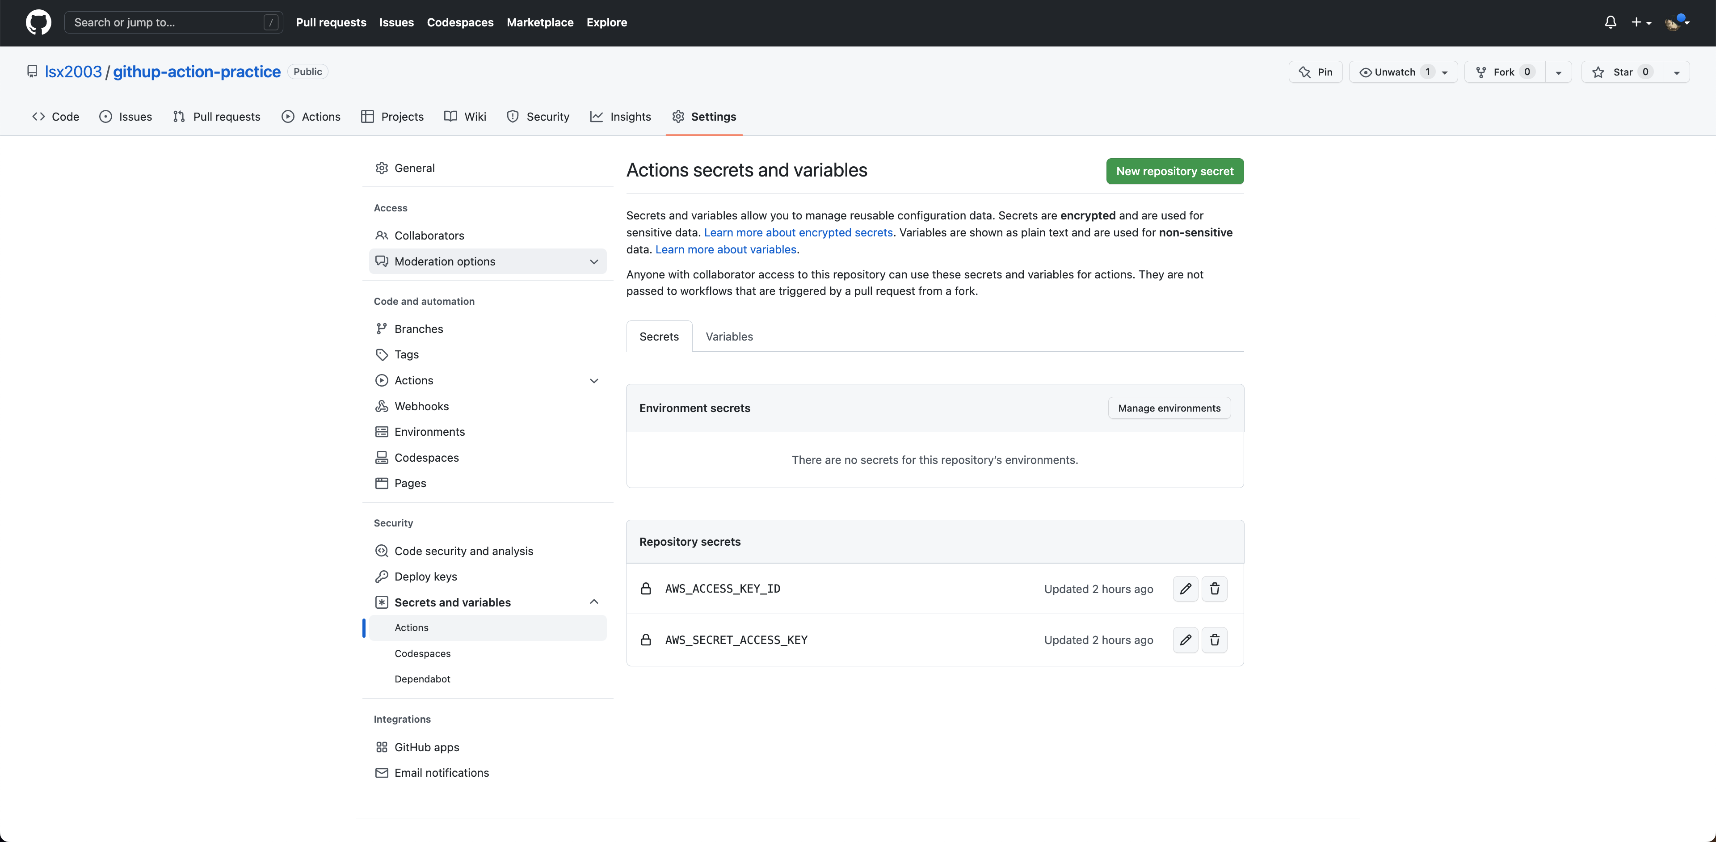The height and width of the screenshot is (842, 1716).
Task: Open the lsx2003 owner link
Action: pyautogui.click(x=73, y=71)
